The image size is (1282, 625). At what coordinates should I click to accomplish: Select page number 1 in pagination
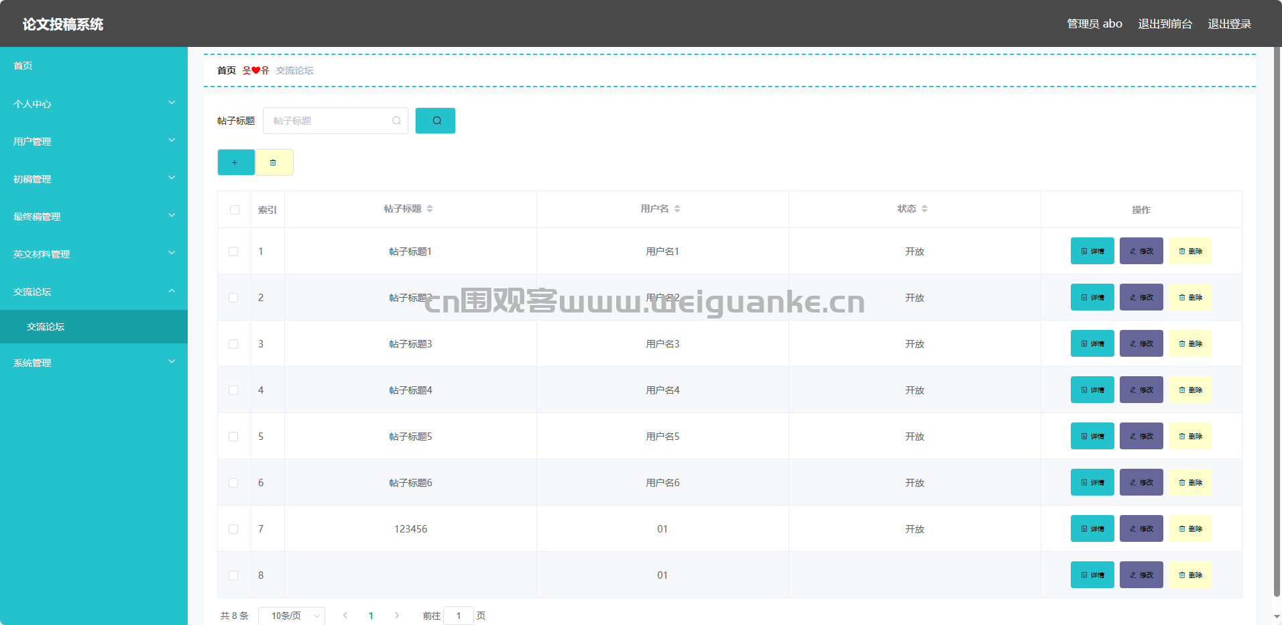(371, 616)
